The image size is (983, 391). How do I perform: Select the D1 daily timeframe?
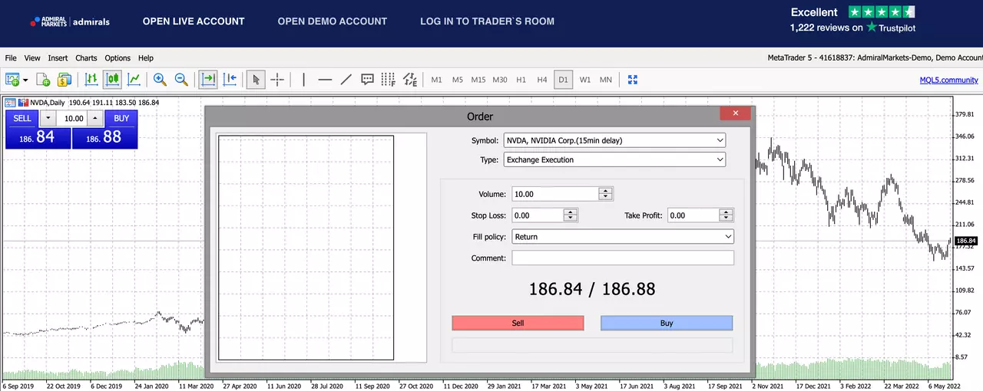(x=563, y=80)
